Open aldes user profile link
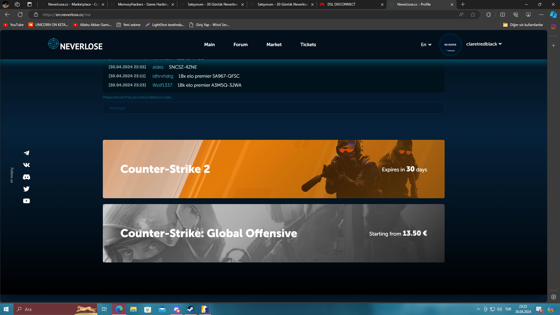Screen dimensions: 560x315 (x=158, y=67)
